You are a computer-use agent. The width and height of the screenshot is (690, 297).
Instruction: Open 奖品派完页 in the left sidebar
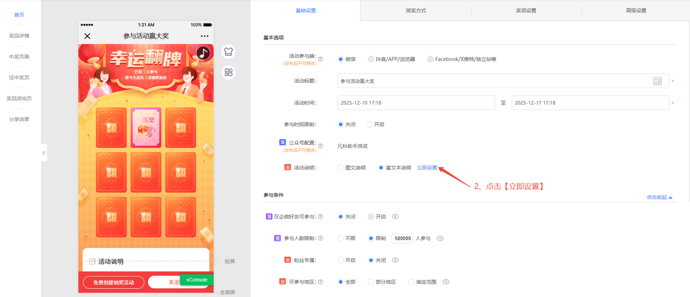19,98
